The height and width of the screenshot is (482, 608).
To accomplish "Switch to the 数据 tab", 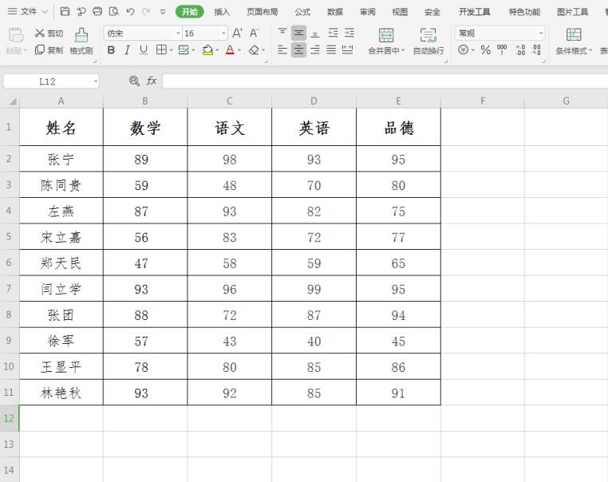I will point(335,12).
